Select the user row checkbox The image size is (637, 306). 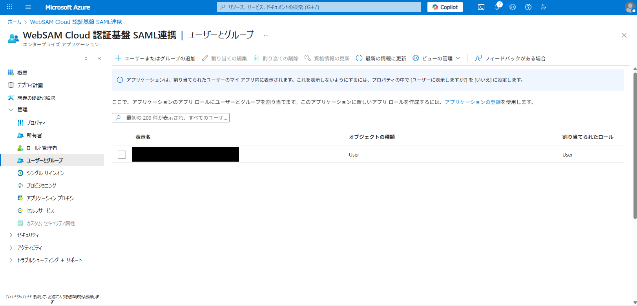coord(122,155)
